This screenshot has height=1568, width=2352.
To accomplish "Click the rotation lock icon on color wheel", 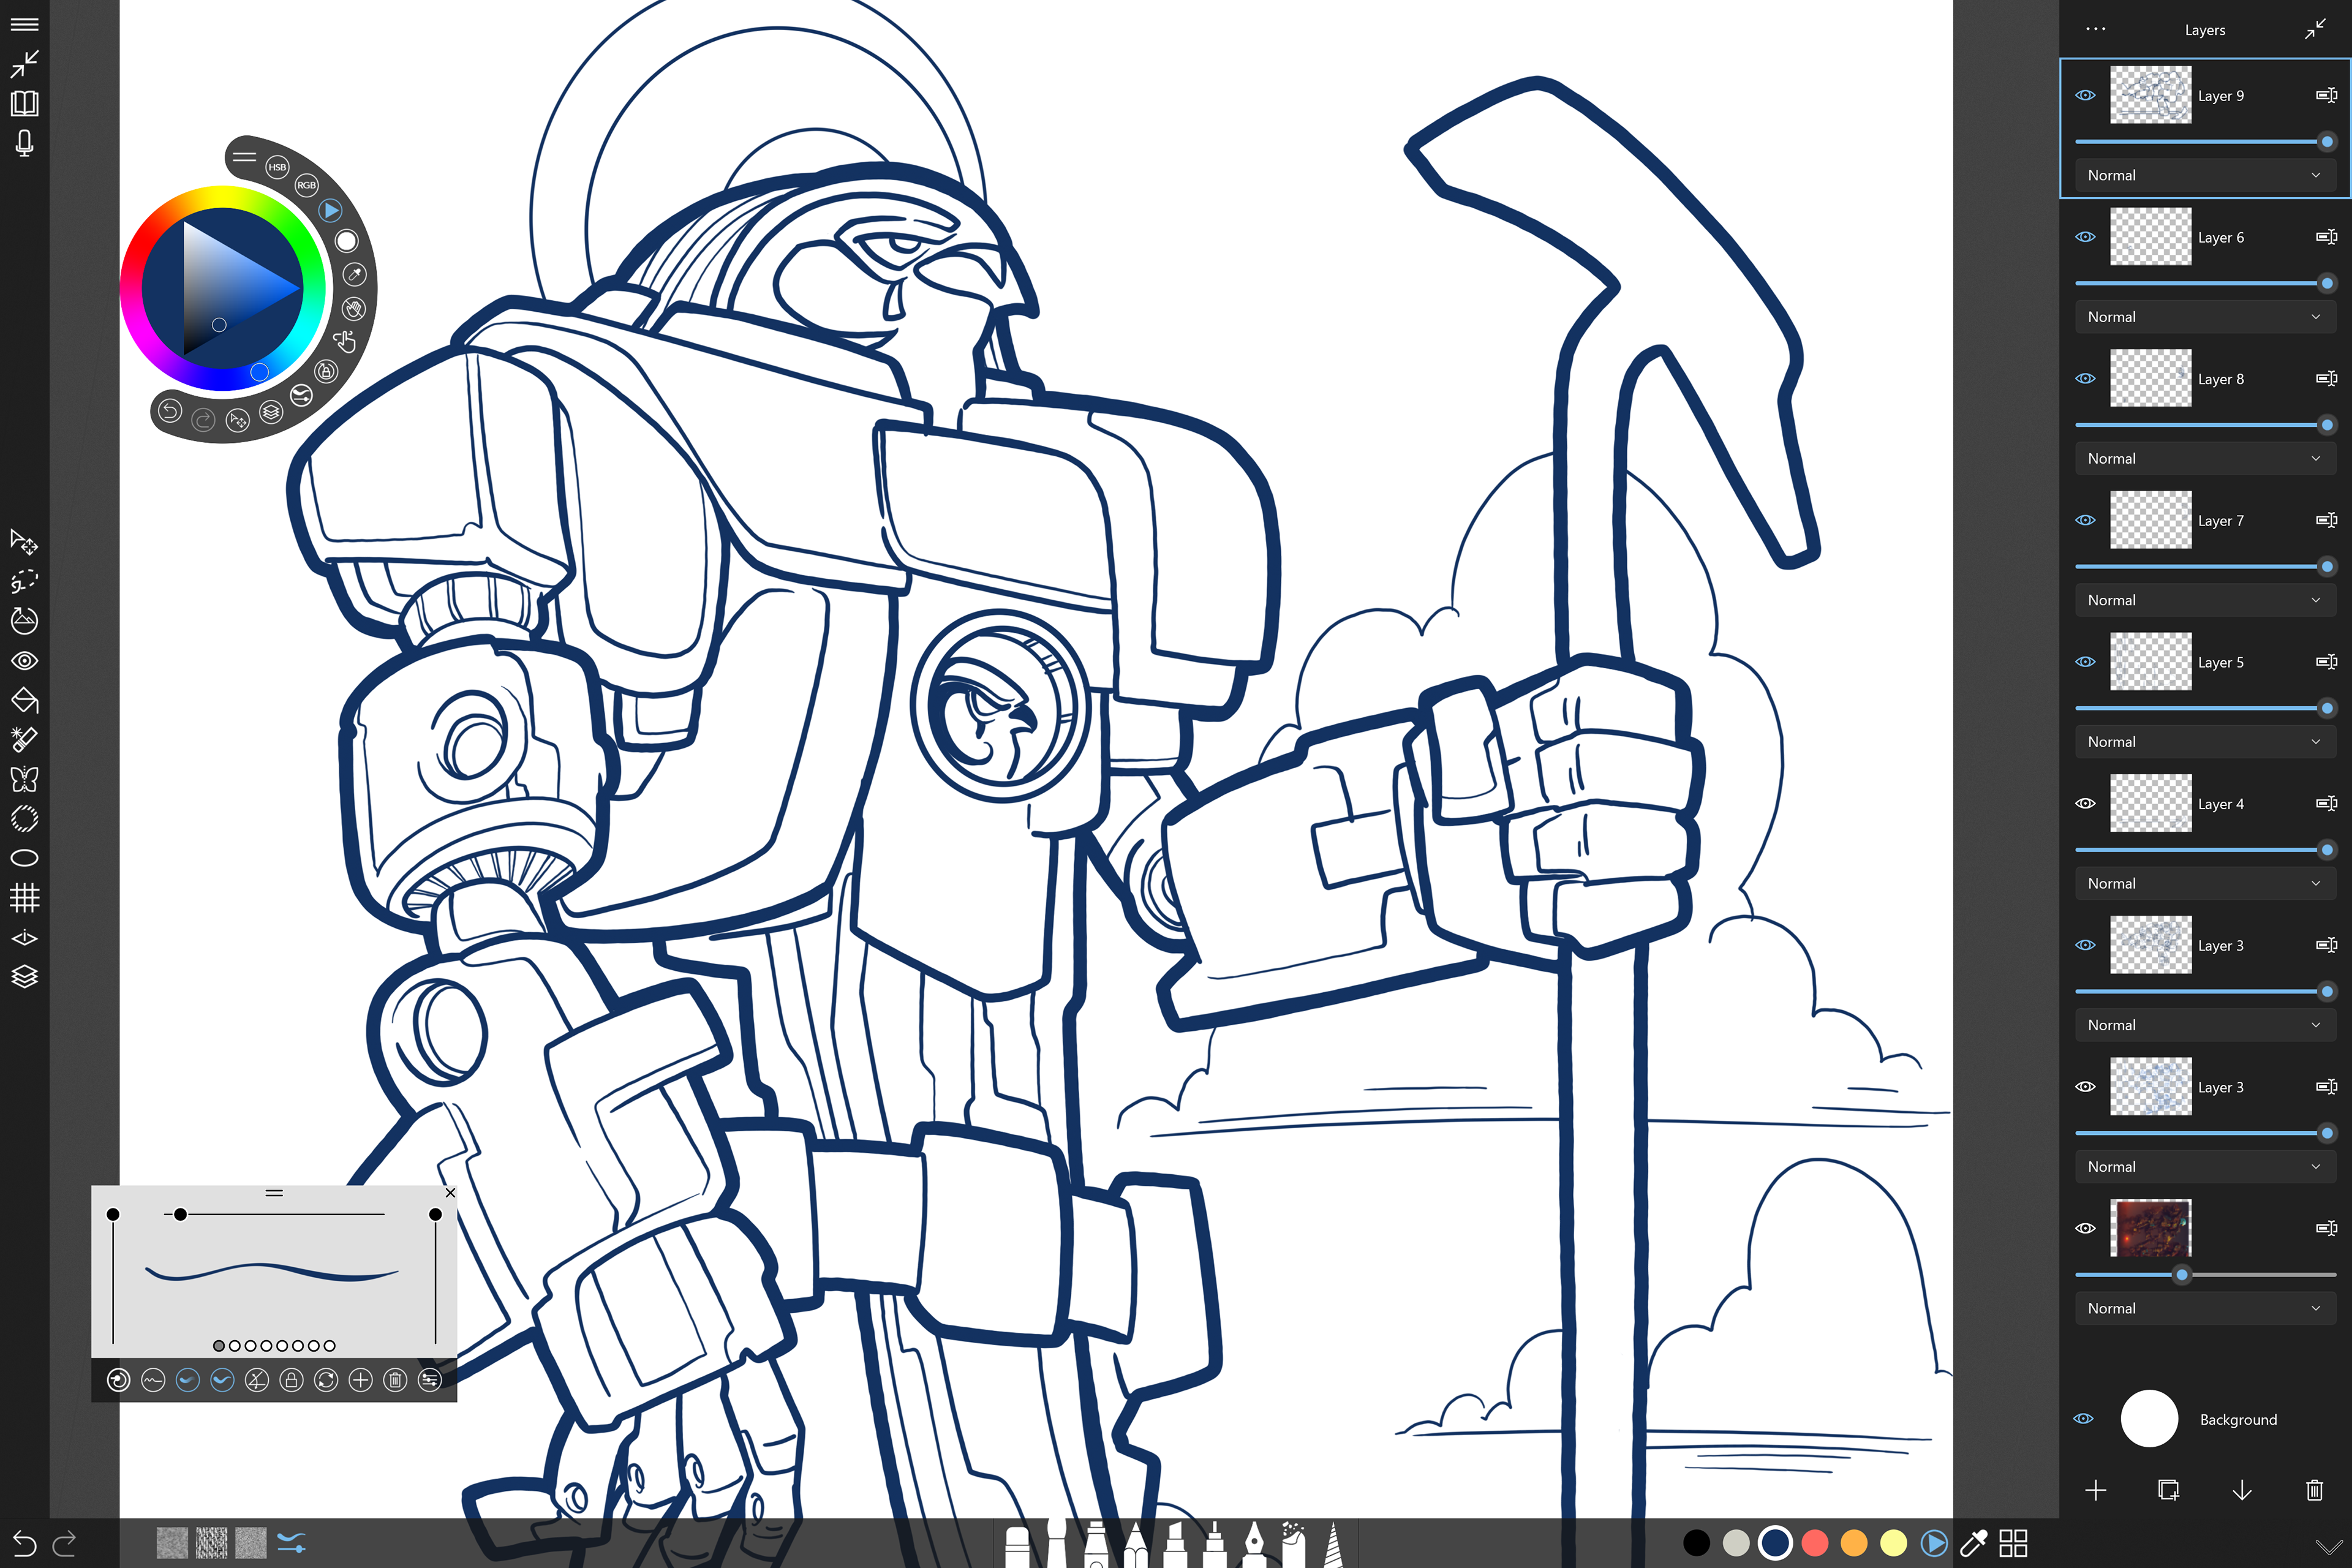I will coord(326,372).
